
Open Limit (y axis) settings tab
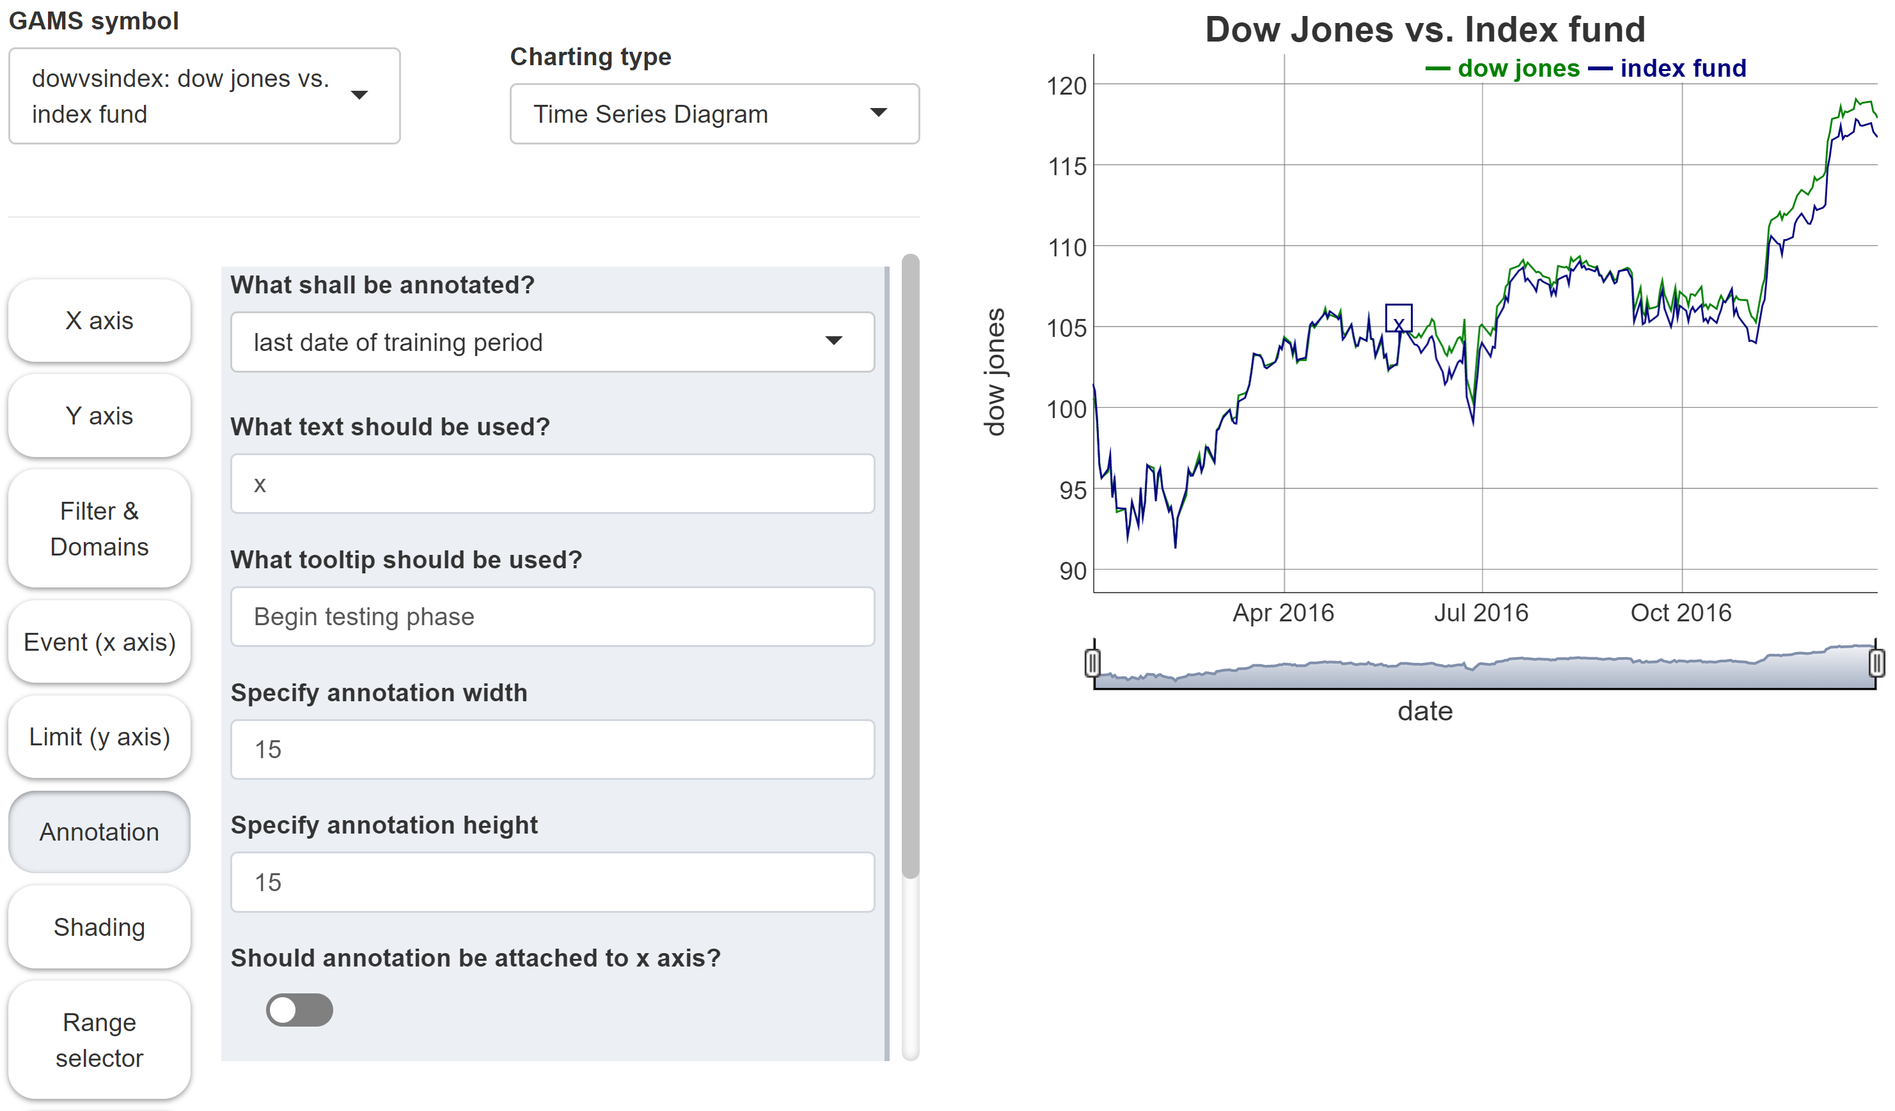99,736
